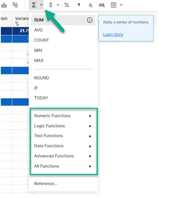Expand Date Functions submenu
The width and height of the screenshot is (182, 198).
63,146
